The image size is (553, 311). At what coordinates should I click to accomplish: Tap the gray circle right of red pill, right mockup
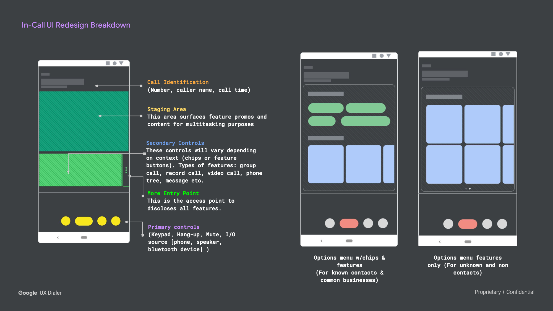pyautogui.click(x=487, y=224)
